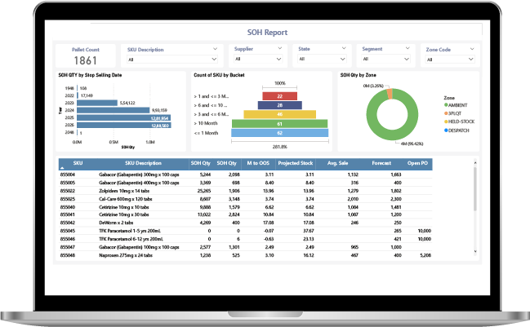Viewport: 530px width, 327px height.
Task: Sort table by M to OOS column header
Action: (x=258, y=163)
